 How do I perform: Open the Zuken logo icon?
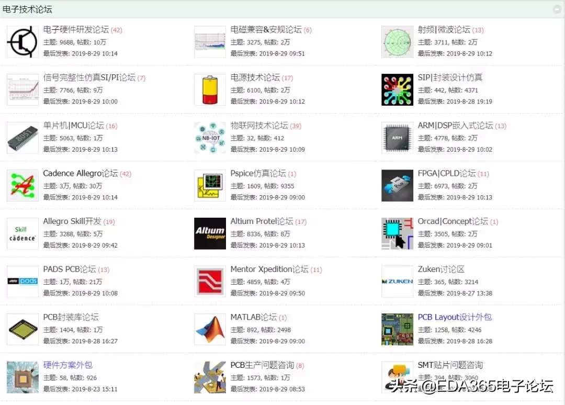397,282
